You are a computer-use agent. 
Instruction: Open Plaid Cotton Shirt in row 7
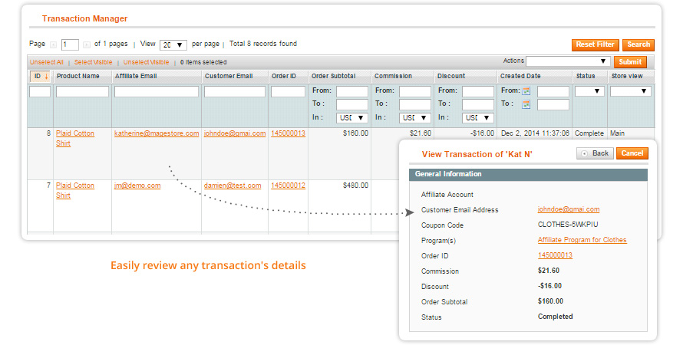click(x=75, y=191)
